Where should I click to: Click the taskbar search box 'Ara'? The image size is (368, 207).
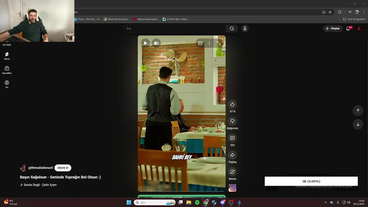point(155,202)
